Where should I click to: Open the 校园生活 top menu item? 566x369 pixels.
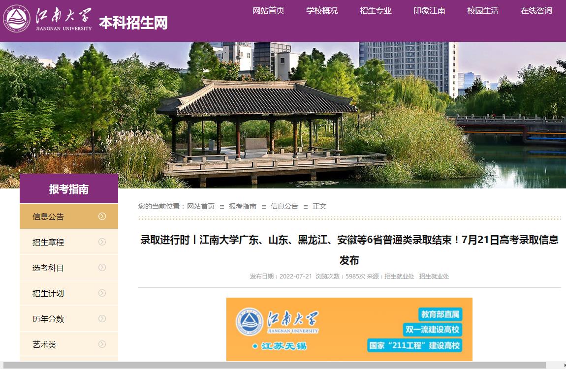[483, 11]
